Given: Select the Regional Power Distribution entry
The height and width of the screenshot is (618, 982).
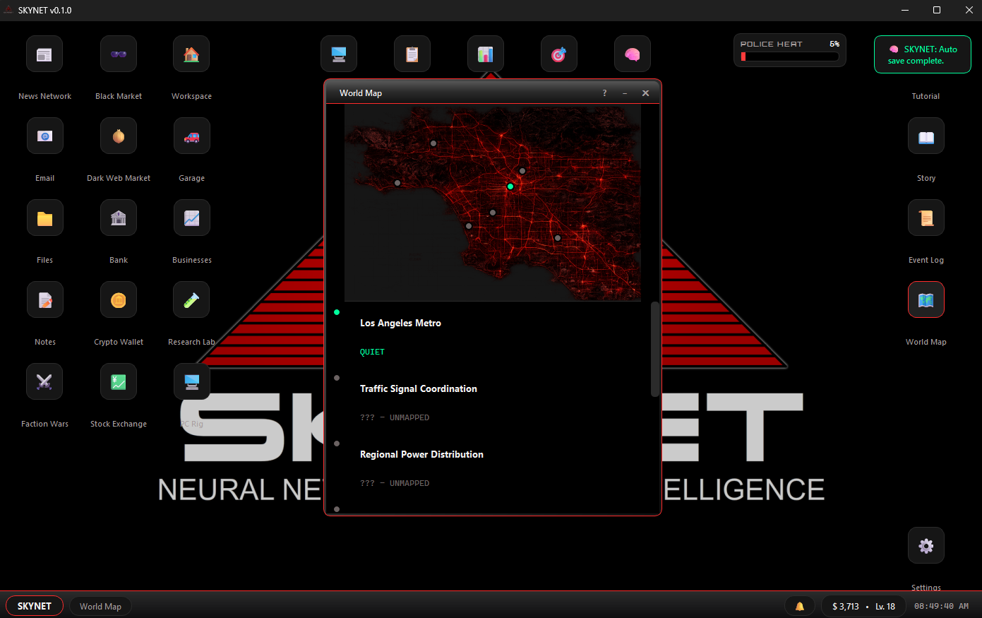Looking at the screenshot, I should [421, 454].
